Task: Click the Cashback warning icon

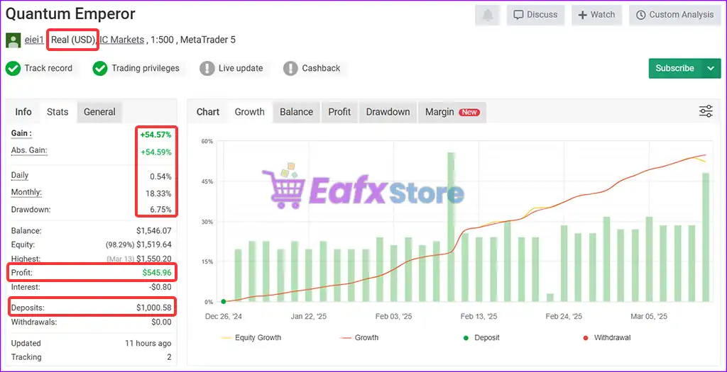Action: coord(290,69)
